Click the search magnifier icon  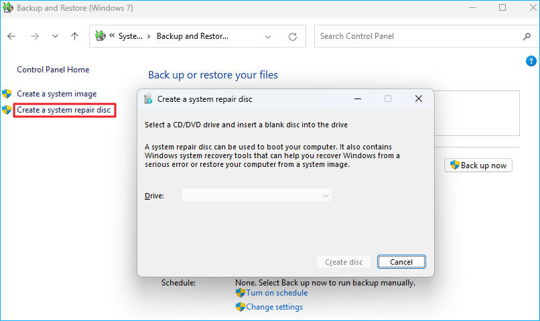tap(527, 36)
